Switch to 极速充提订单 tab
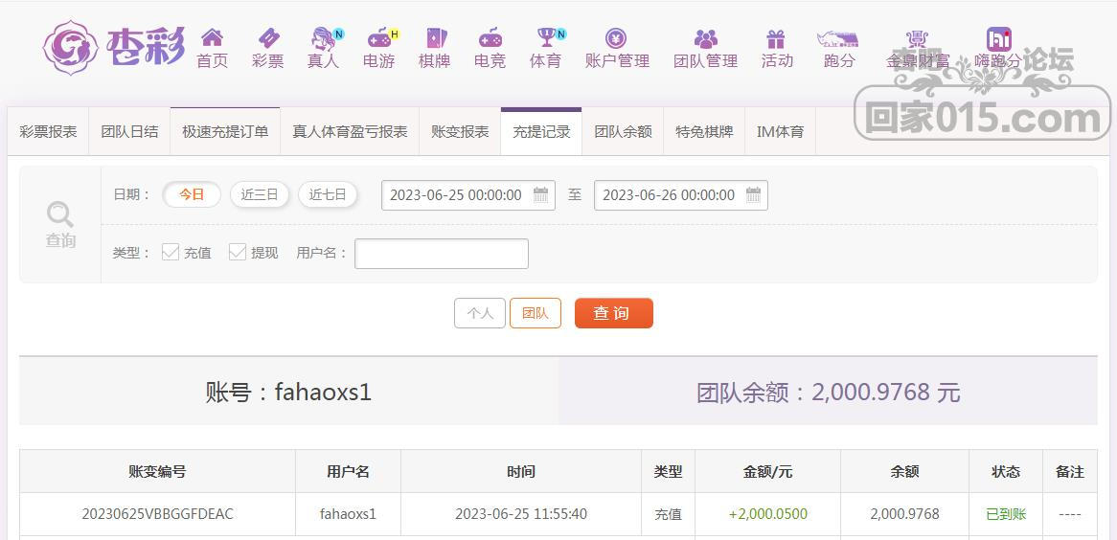This screenshot has height=540, width=1117. pyautogui.click(x=225, y=132)
